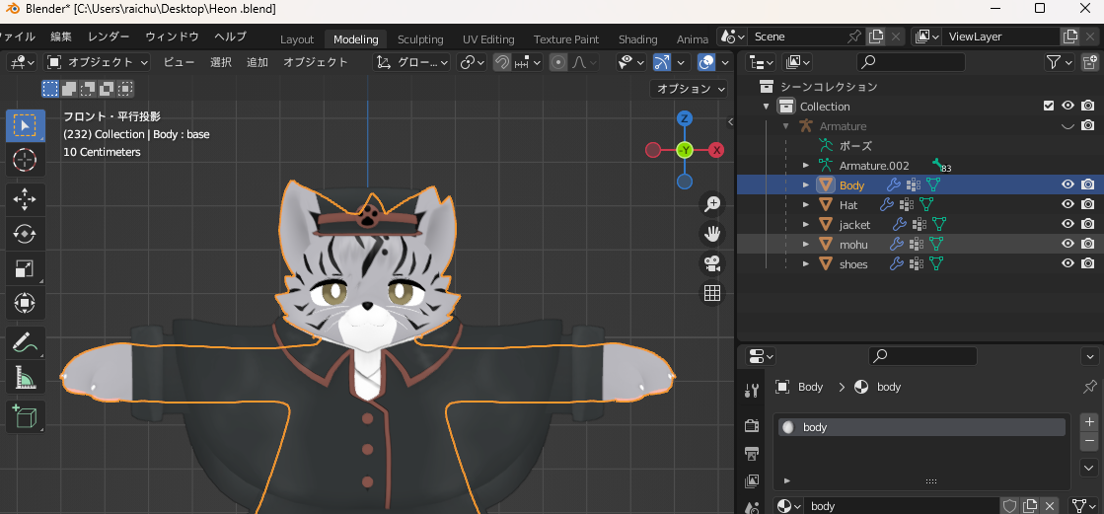This screenshot has height=514, width=1104.
Task: Switch perspective/orthographic with grid button
Action: (x=712, y=293)
